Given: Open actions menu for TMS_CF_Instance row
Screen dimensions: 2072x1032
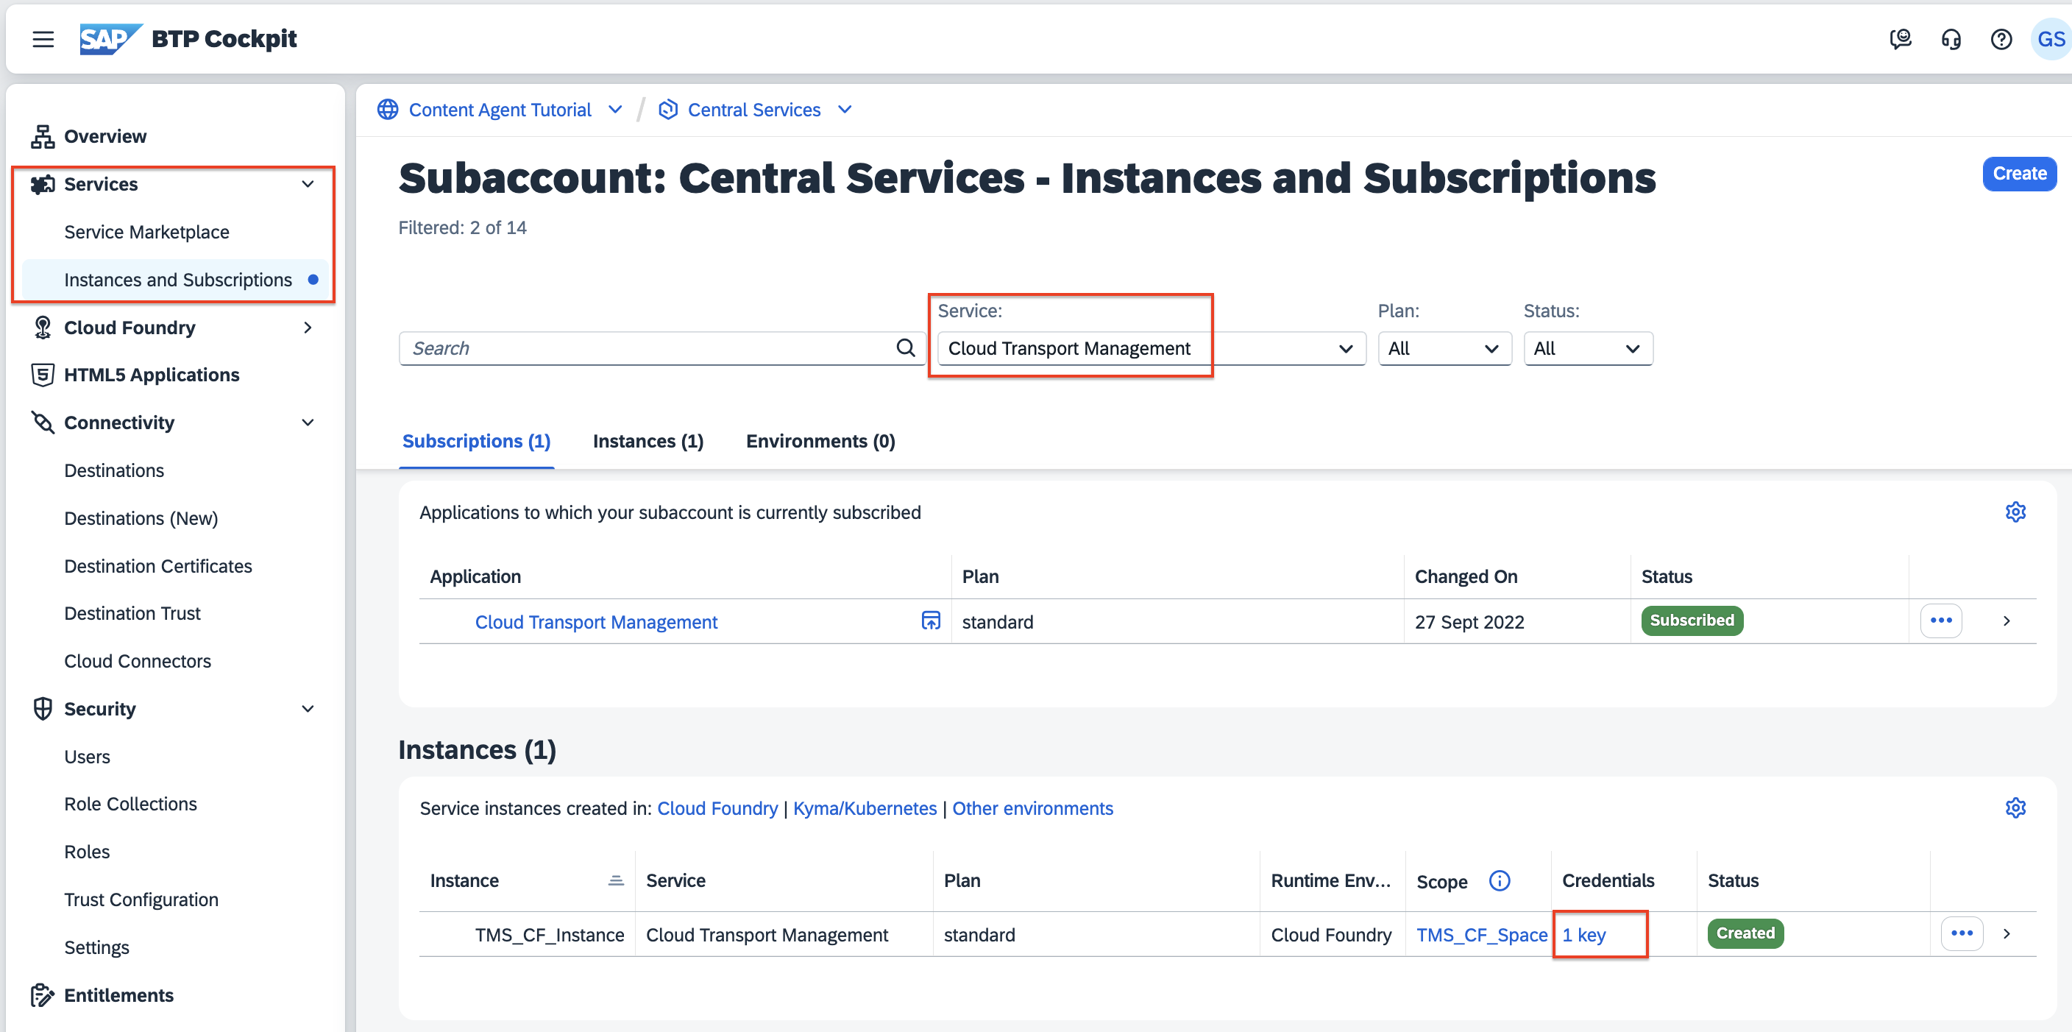Looking at the screenshot, I should [x=1962, y=933].
